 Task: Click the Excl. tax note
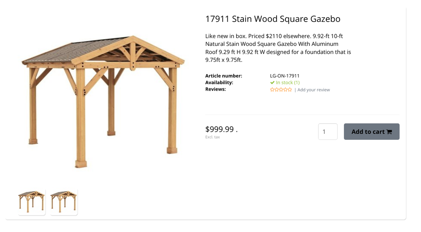click(x=213, y=137)
